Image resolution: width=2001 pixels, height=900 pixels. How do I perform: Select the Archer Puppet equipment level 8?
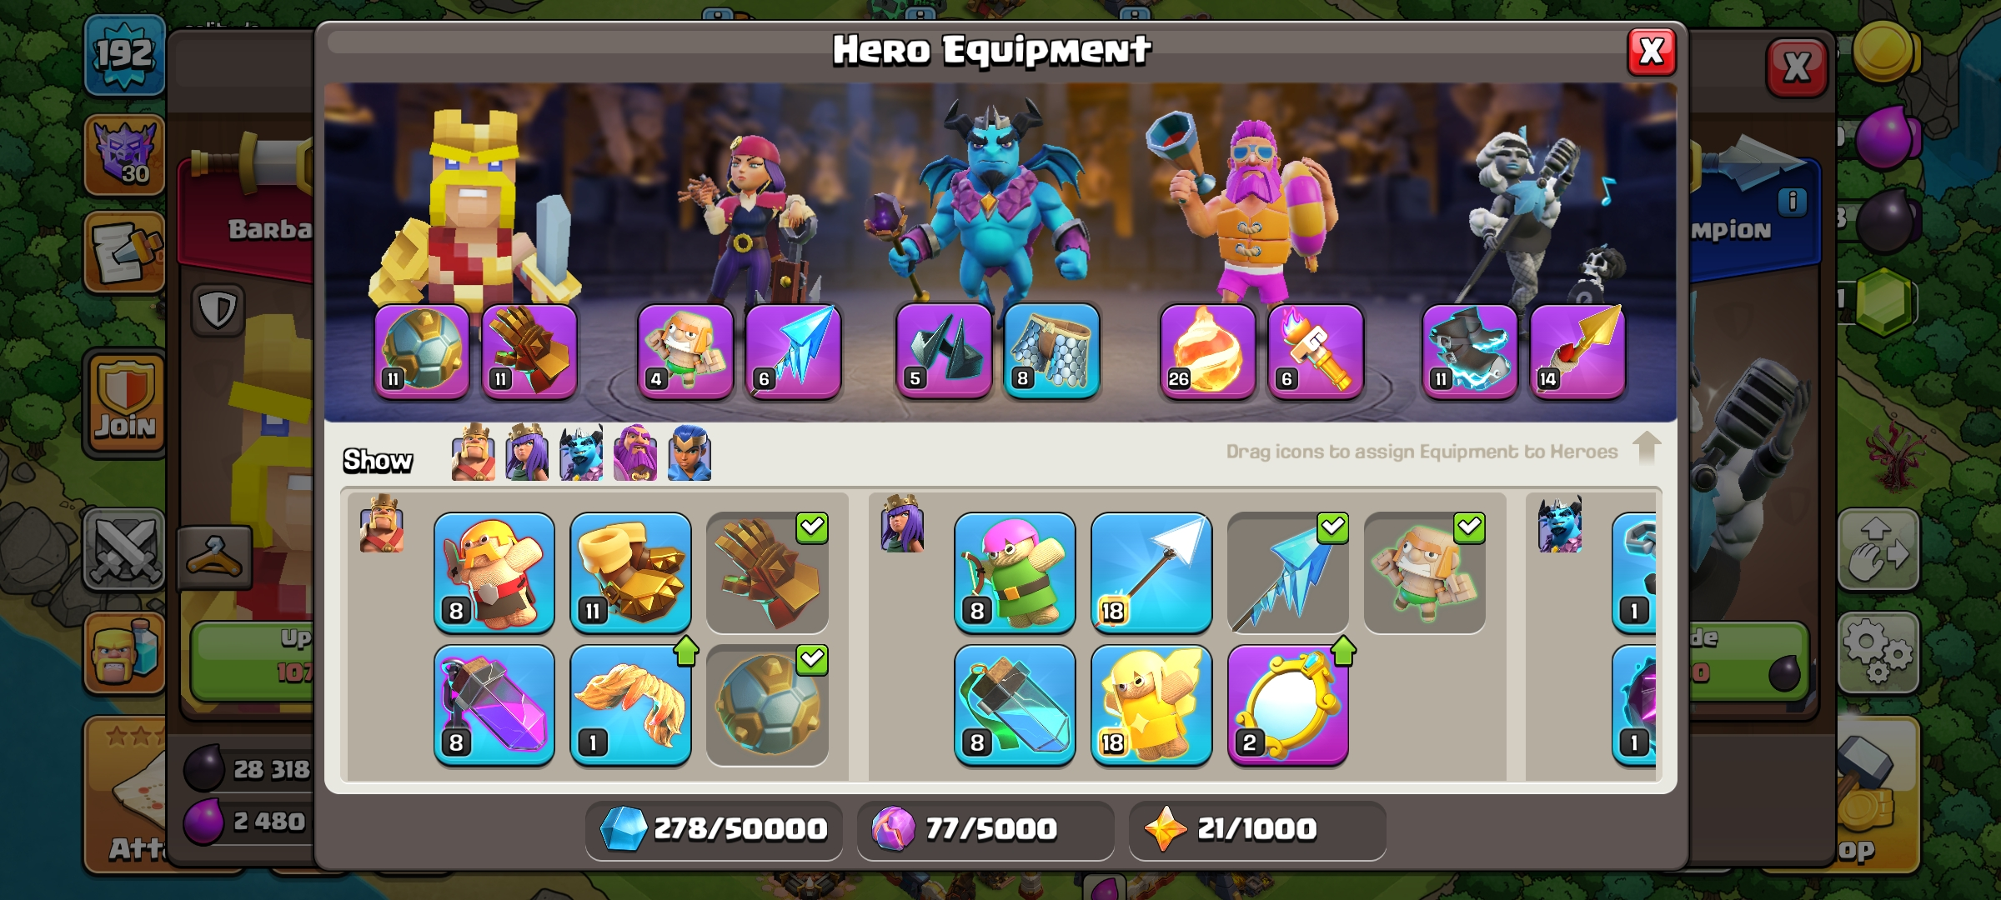[1015, 573]
